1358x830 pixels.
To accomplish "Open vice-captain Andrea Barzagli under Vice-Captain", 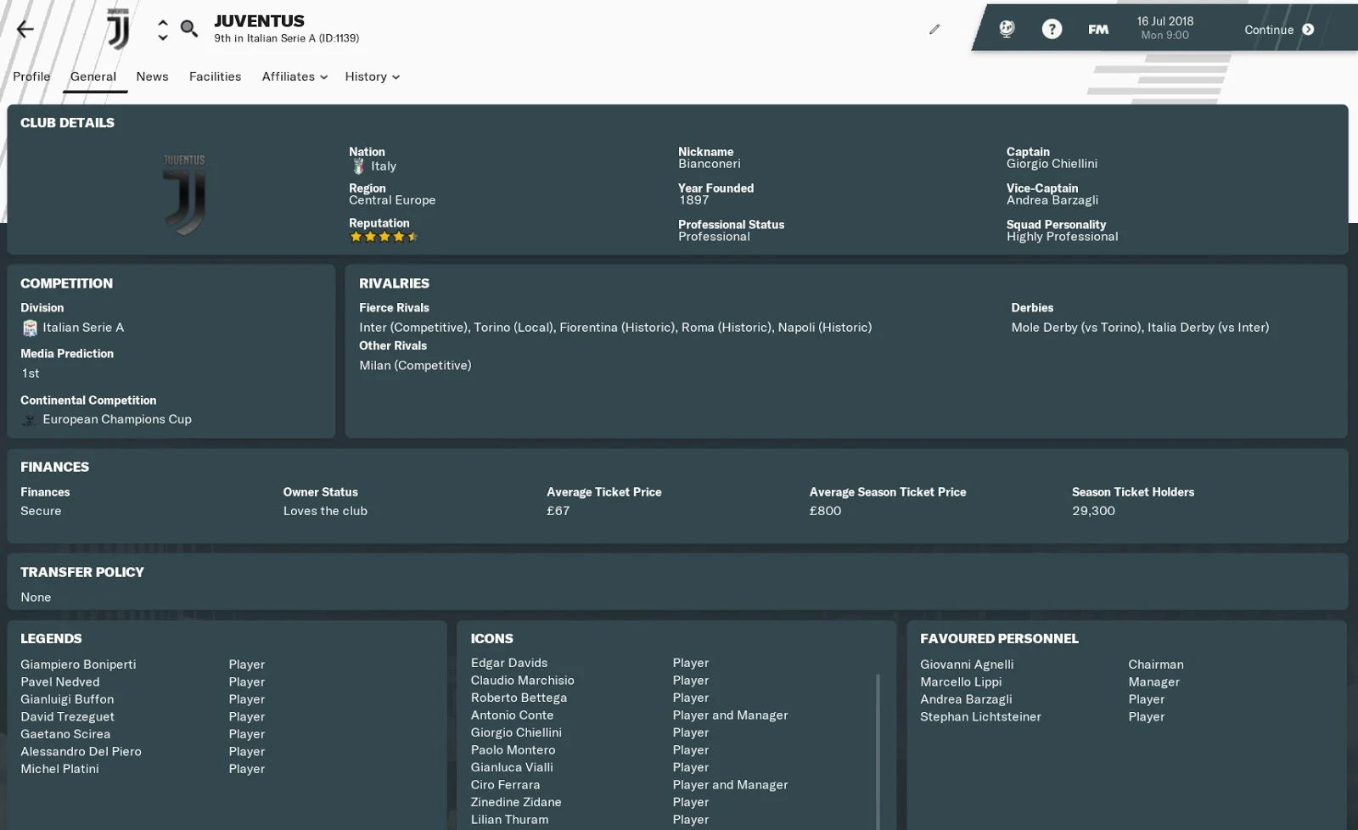I will 1052,200.
